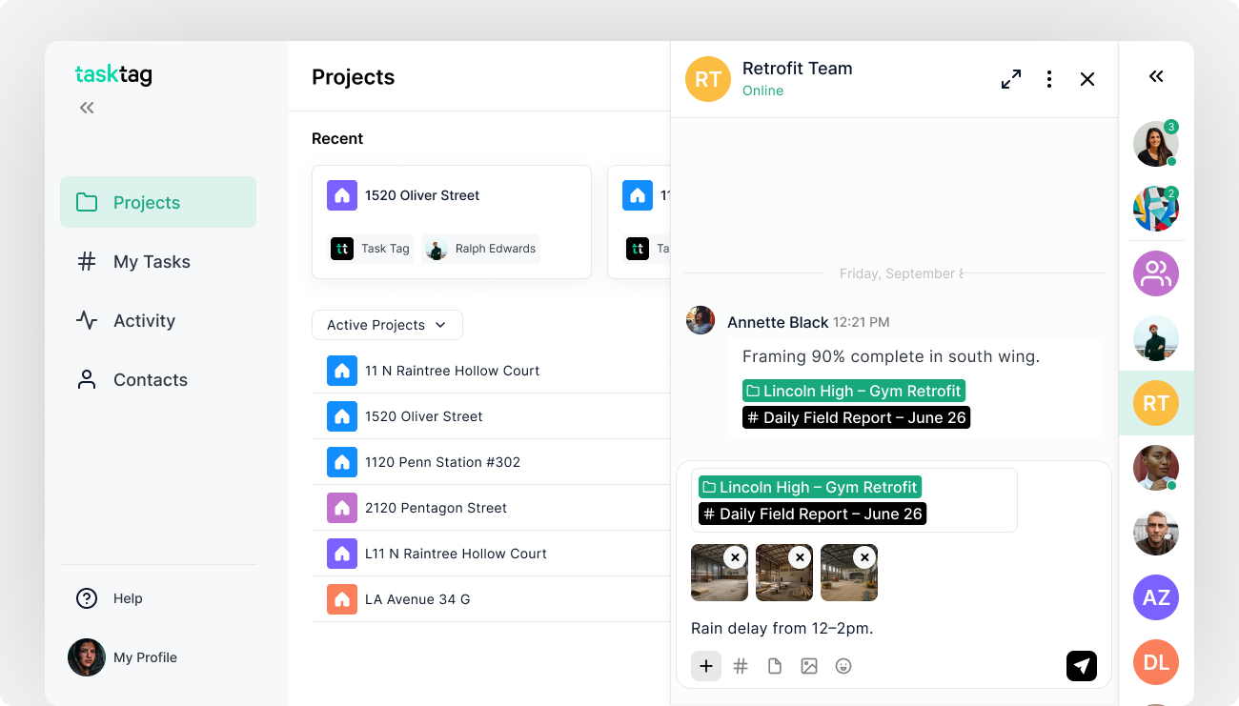Image resolution: width=1239 pixels, height=706 pixels.
Task: Collapse the right contacts chat rail
Action: pos(1156,77)
